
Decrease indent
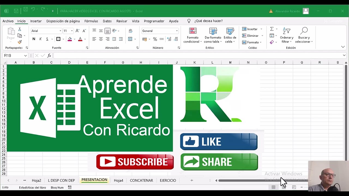pos(114,39)
